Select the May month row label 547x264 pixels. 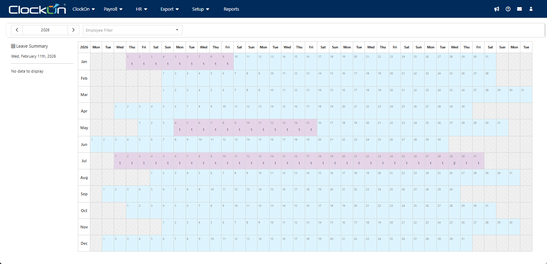[x=84, y=128]
